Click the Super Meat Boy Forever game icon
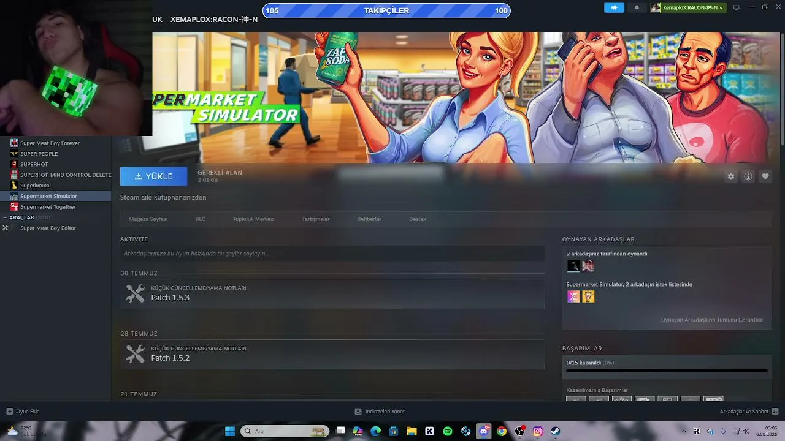The width and height of the screenshot is (785, 441). pos(14,143)
